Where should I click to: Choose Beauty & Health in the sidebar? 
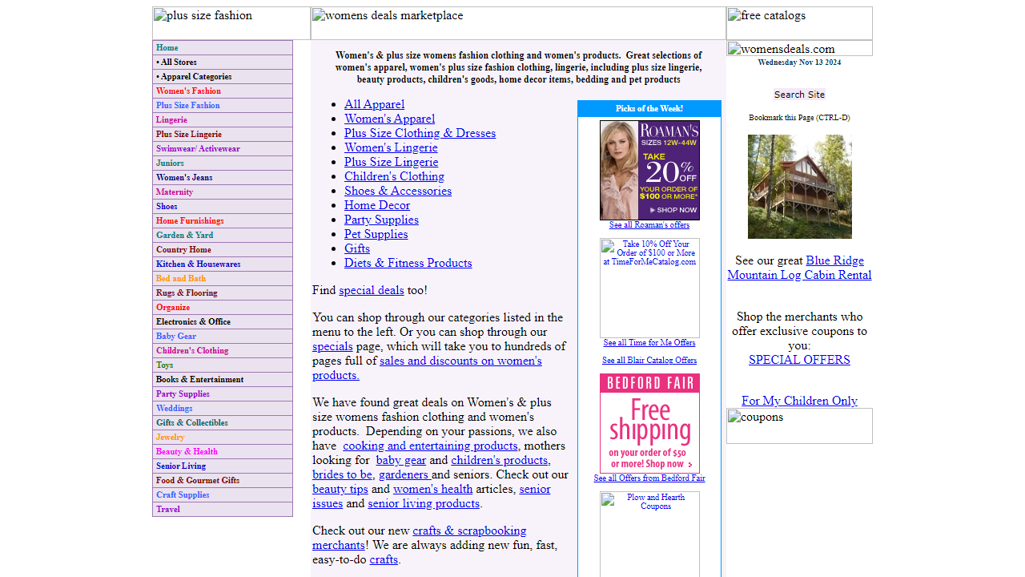click(x=187, y=452)
